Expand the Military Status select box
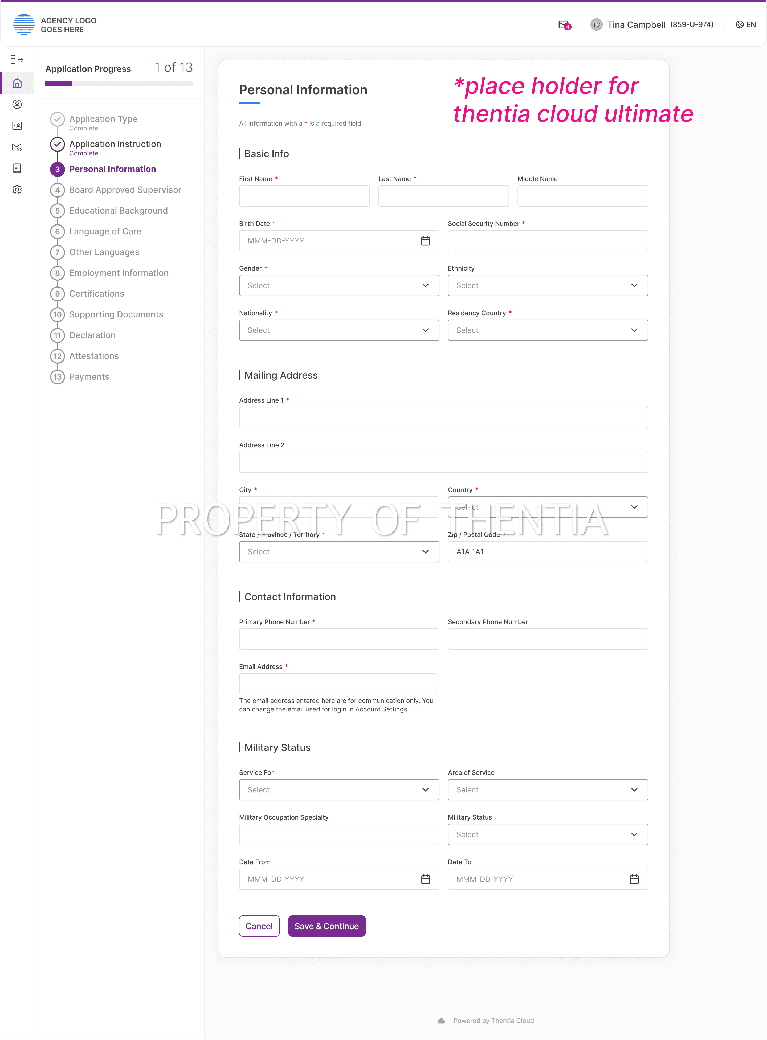 (x=548, y=834)
